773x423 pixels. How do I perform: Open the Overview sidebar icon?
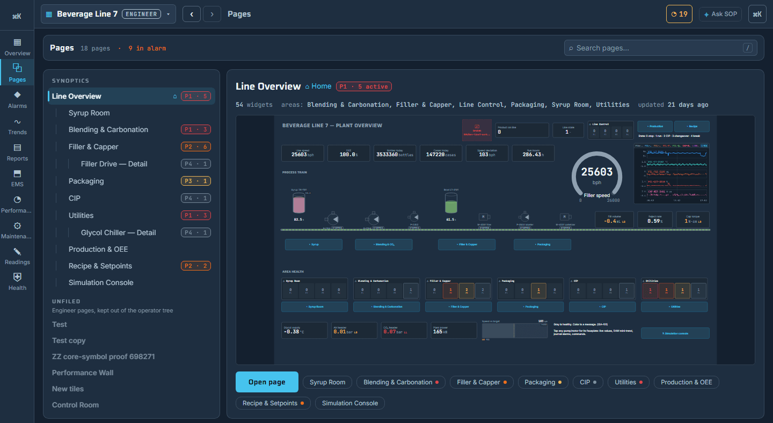pos(17,47)
